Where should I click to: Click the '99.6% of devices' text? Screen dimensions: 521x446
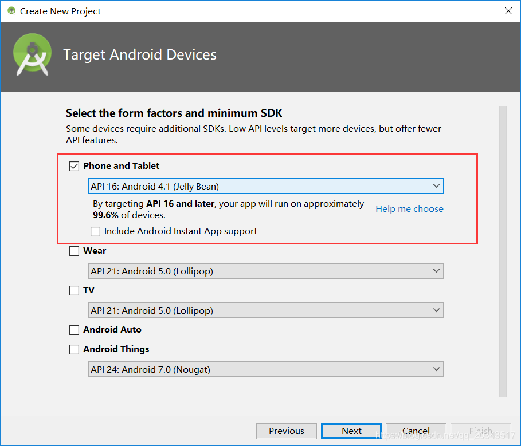point(129,215)
